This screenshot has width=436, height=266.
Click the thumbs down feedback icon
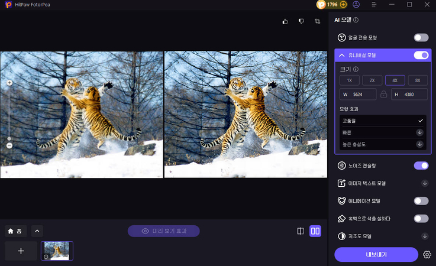click(x=301, y=21)
